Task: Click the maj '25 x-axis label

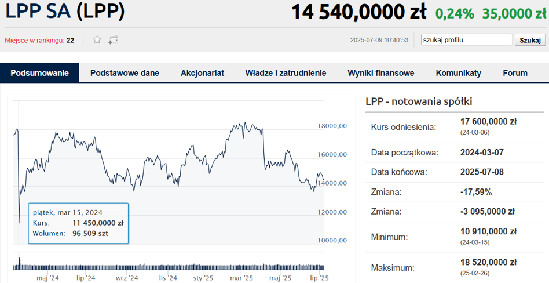Action: 280,278
